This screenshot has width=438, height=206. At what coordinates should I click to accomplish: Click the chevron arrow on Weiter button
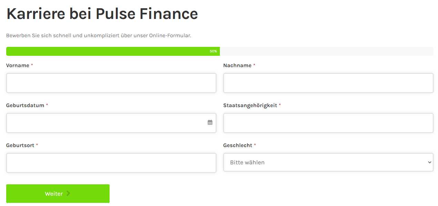(68, 194)
